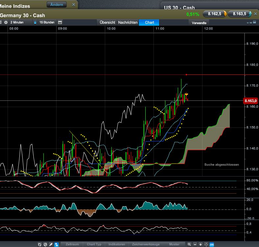The height and width of the screenshot is (247, 259).
Task: Select the 8.163,0 current price marker
Action: 250,101
